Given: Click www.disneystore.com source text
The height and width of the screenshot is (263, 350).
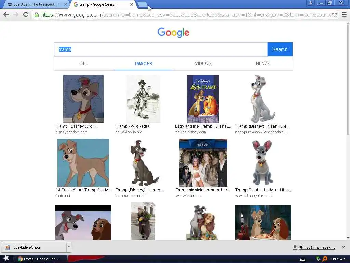Looking at the screenshot, I should tap(254, 196).
